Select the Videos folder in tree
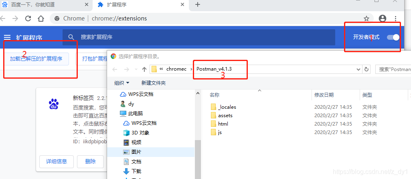 (x=132, y=142)
